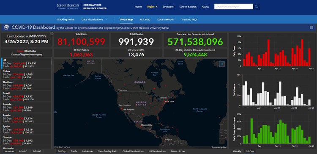This screenshot has width=317, height=154.
Task: Click 28-Day Vaccine Doses value 9,524,448
Action: pyautogui.click(x=195, y=55)
